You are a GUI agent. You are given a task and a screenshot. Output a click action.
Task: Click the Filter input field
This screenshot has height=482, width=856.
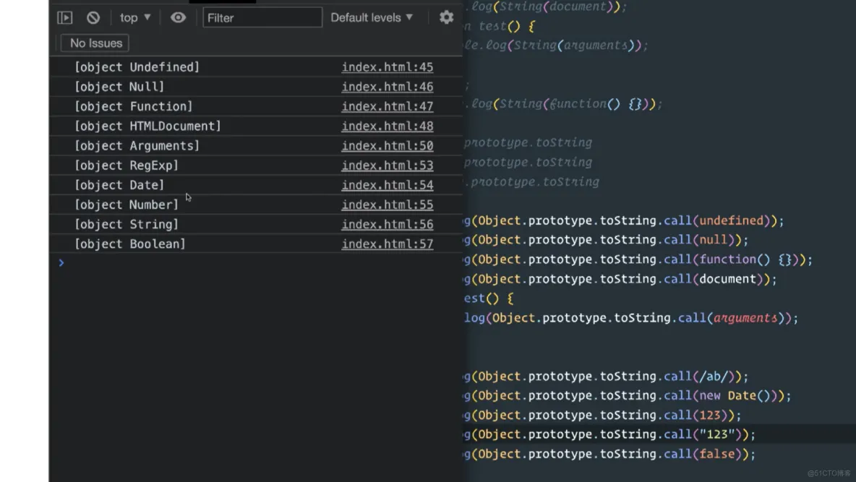coord(262,17)
